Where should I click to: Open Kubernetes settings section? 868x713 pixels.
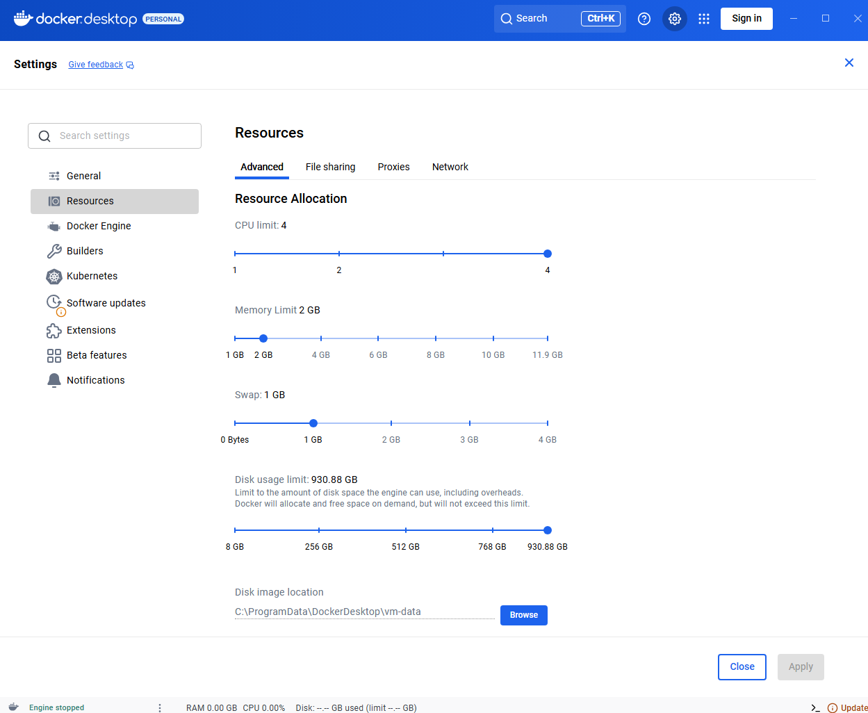[x=115, y=276]
